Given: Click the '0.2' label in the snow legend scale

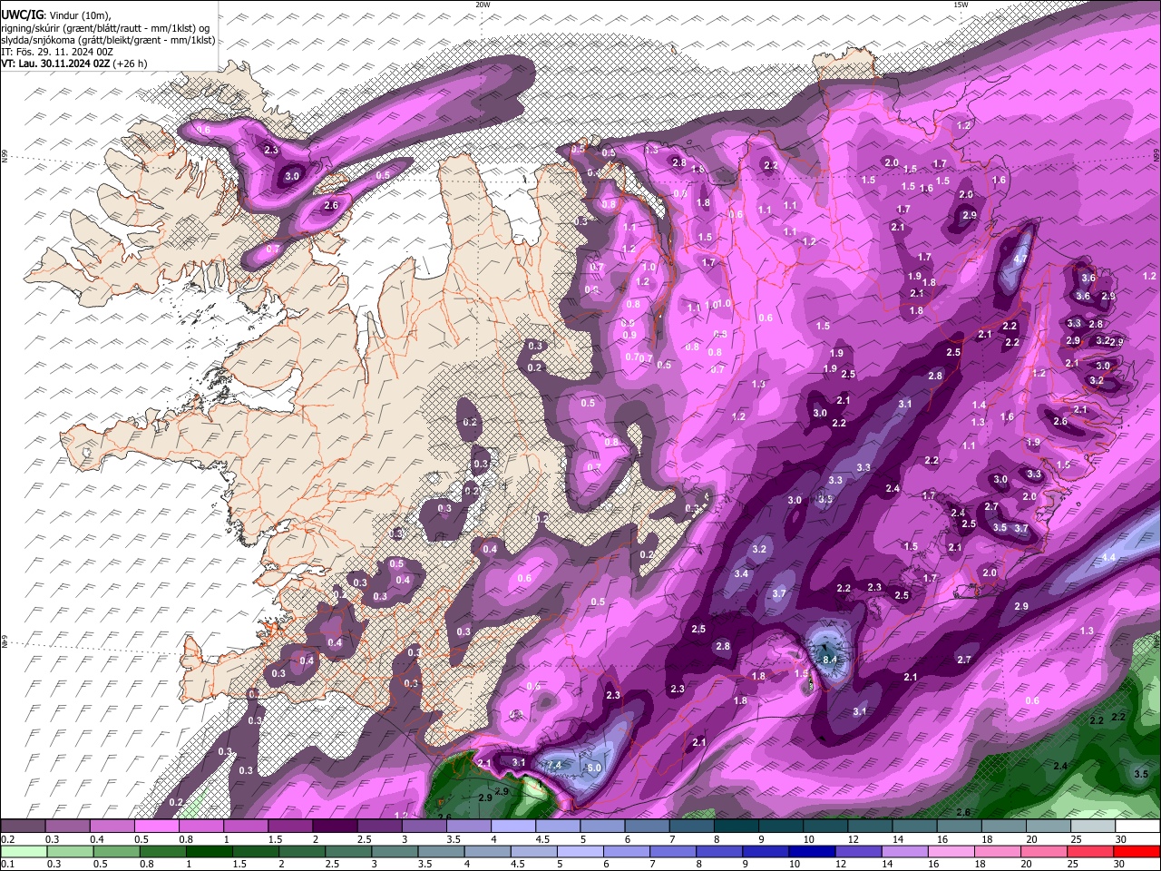Looking at the screenshot, I should pos(7,839).
